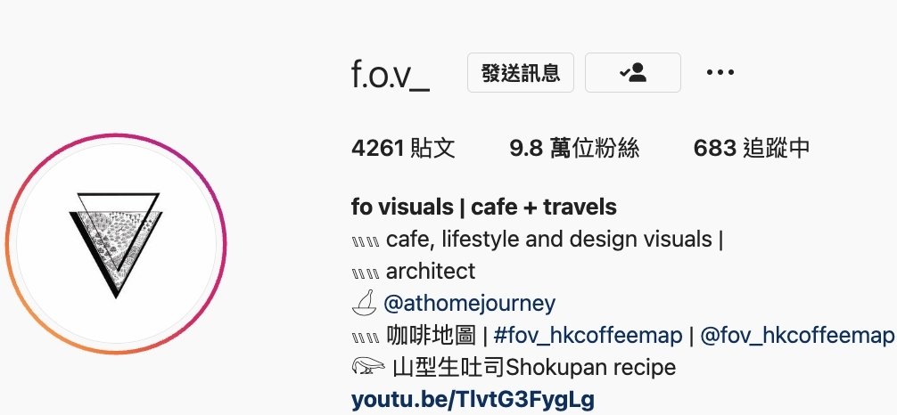Click the 發送訊息 message button
897x415 pixels.
point(521,73)
